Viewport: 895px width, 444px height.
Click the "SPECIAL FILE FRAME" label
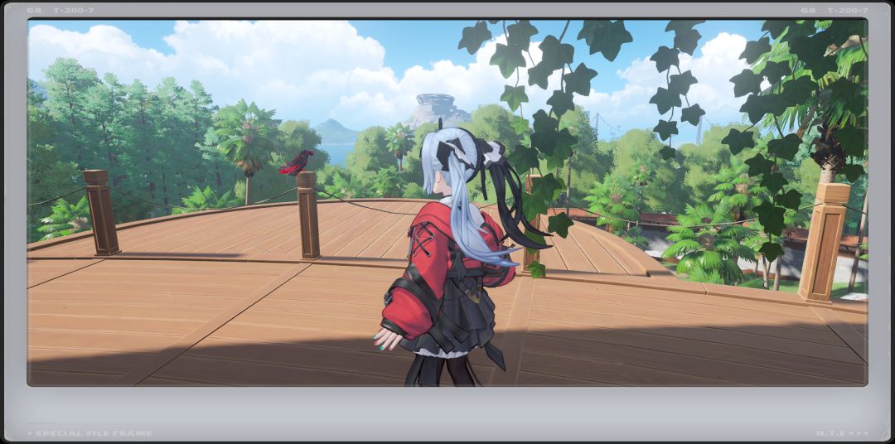tap(94, 434)
